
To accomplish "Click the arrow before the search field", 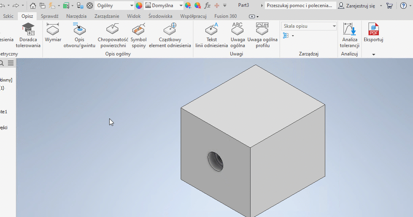I will tap(262, 6).
